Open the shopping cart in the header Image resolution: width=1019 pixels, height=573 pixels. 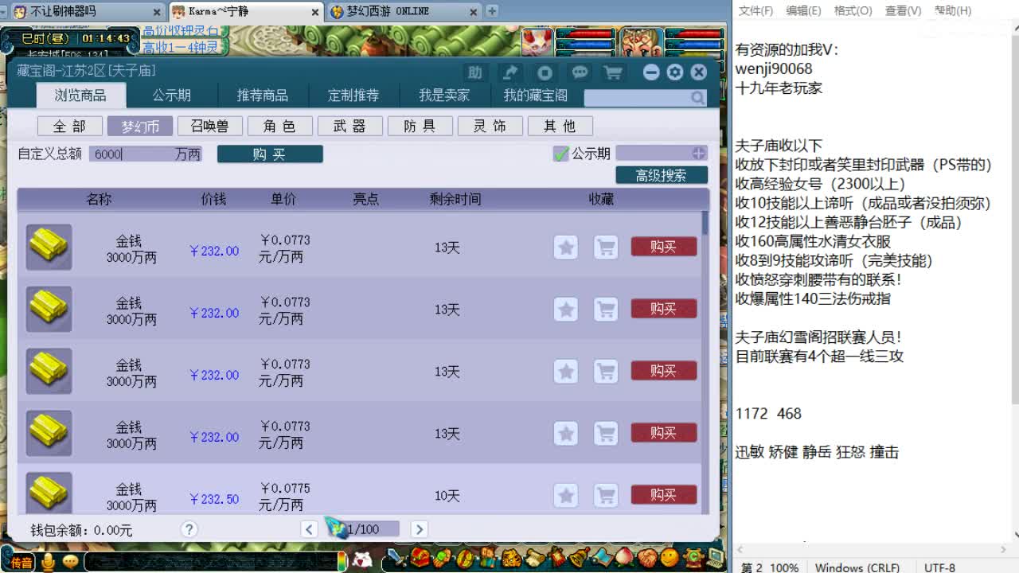(613, 72)
